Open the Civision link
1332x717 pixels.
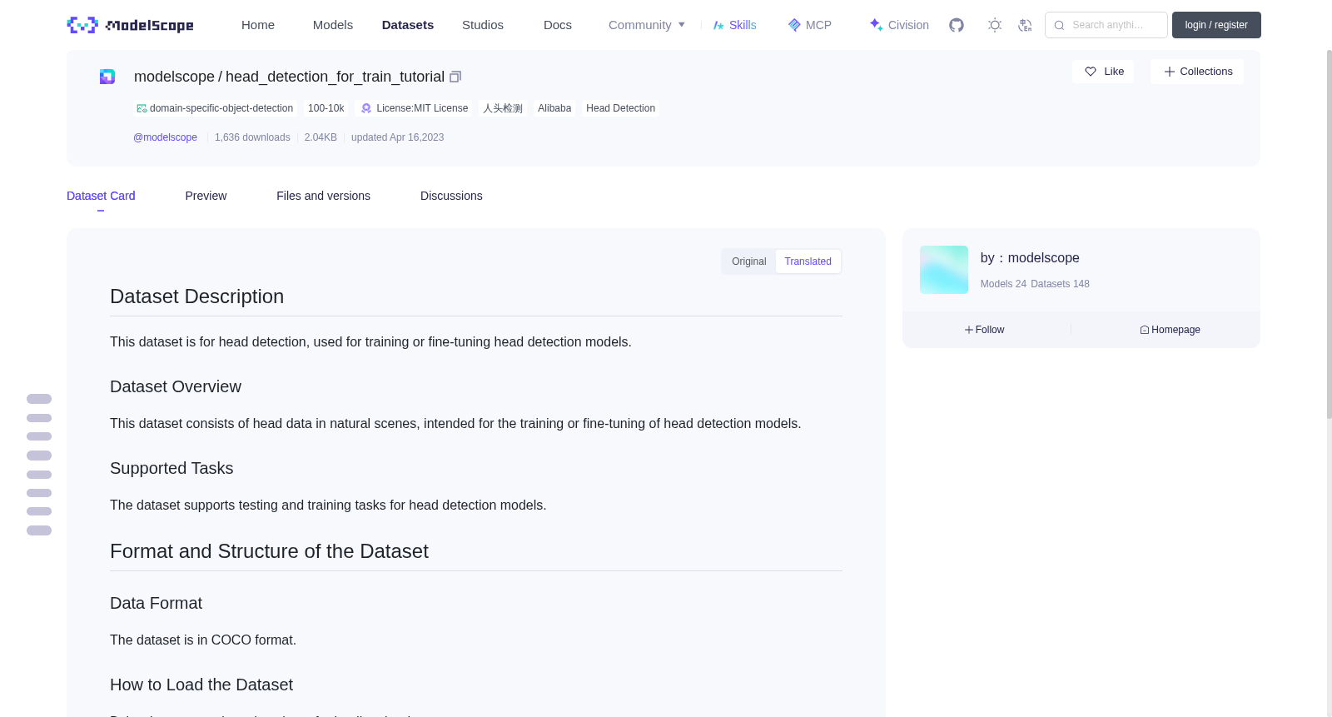coord(899,25)
